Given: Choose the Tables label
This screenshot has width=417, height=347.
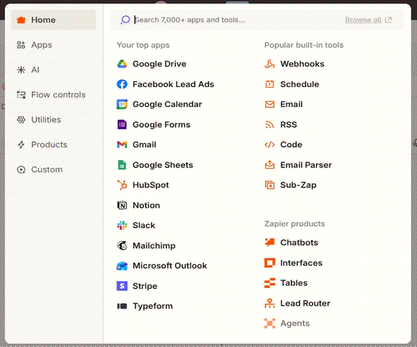Looking at the screenshot, I should point(294,283).
